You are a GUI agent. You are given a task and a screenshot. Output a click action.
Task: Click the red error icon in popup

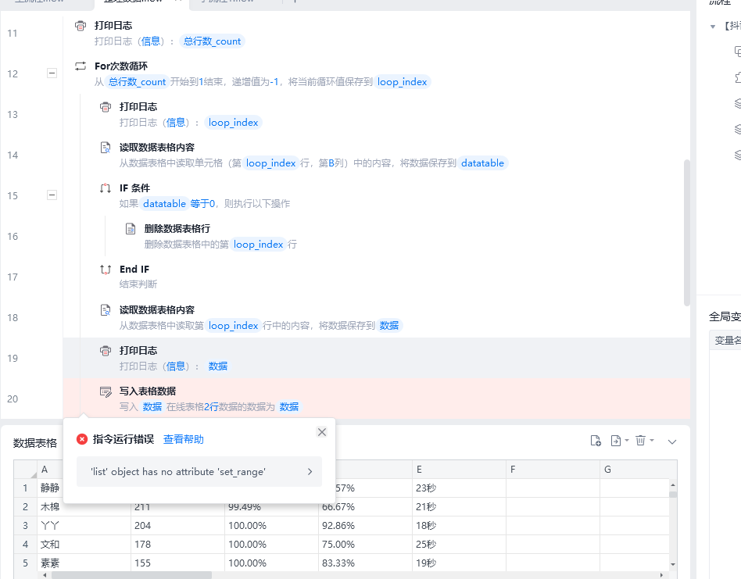click(82, 440)
